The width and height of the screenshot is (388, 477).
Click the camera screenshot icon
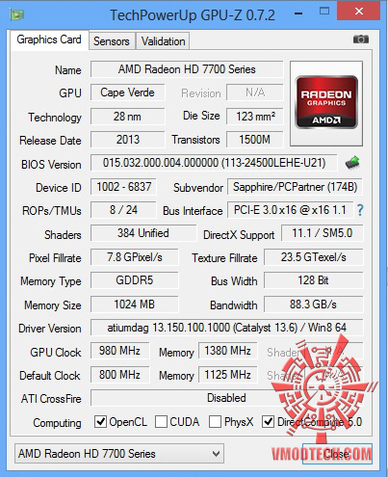(x=361, y=40)
